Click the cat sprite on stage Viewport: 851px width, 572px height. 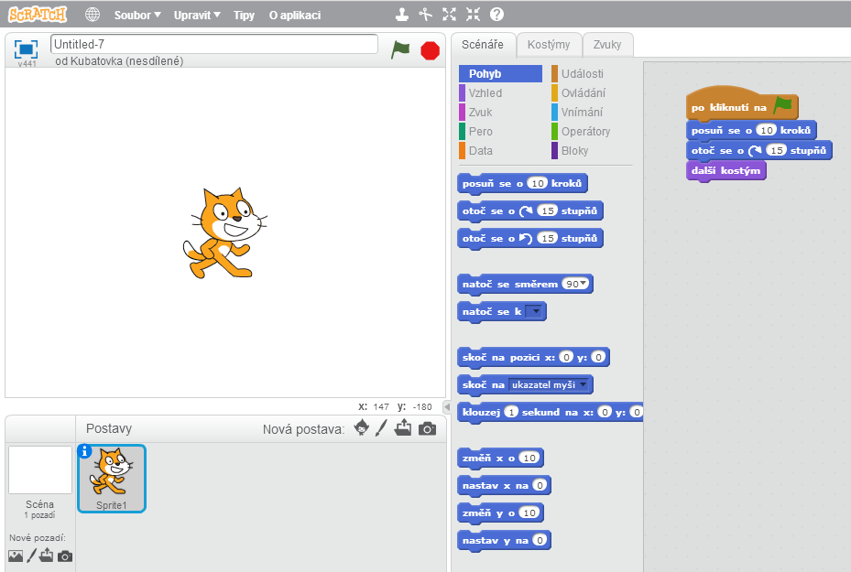[224, 233]
